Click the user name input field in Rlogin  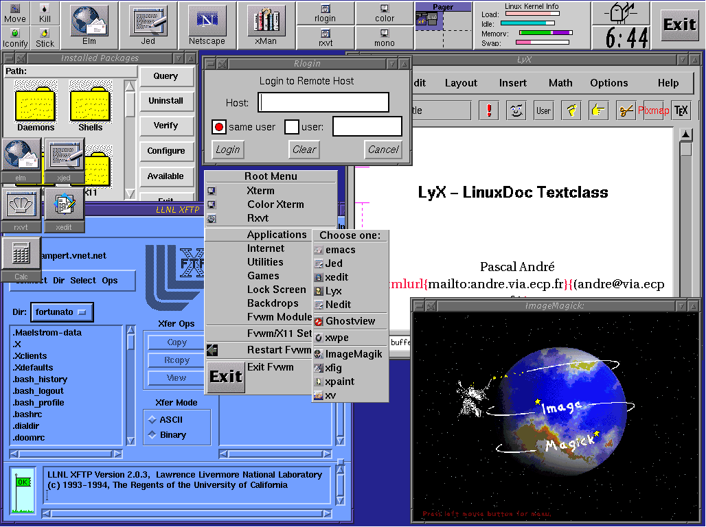coord(367,126)
